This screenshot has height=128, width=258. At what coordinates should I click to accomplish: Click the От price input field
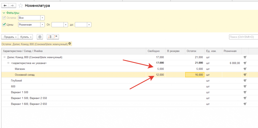point(58,25)
